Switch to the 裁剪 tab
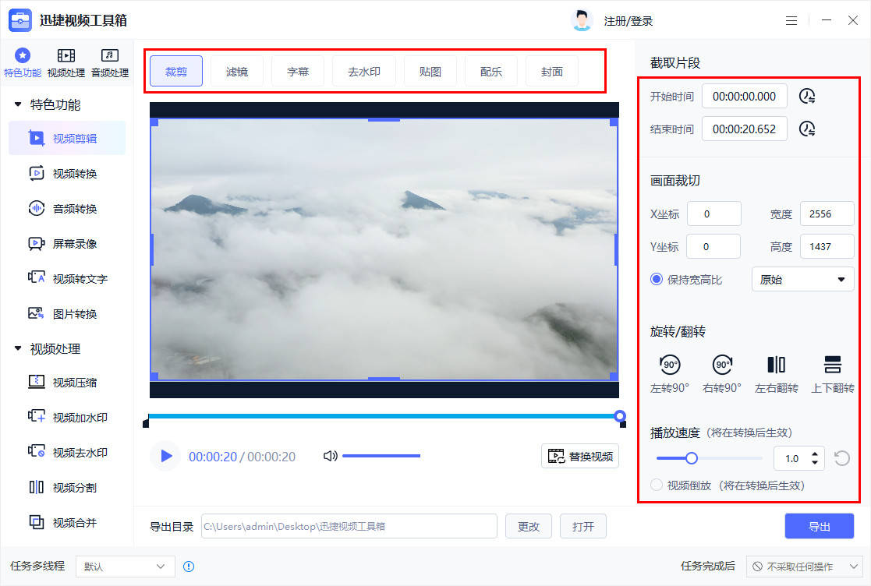Screen dimensions: 871x586 176,71
